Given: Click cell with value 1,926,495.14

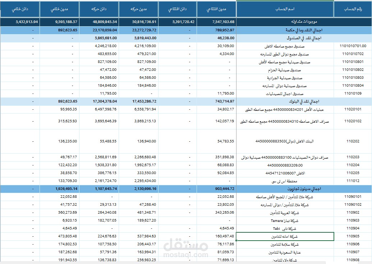Looking at the screenshot, I should (66, 189).
